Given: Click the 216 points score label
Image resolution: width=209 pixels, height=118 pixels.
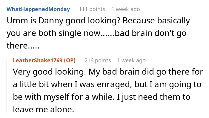Looking at the screenshot, I should coord(98,60).
